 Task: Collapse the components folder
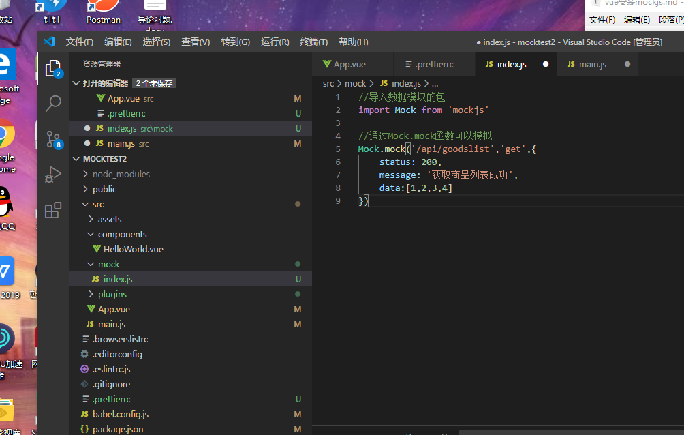91,234
